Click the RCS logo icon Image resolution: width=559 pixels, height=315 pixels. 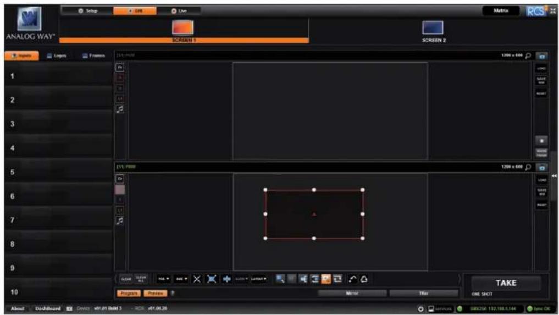(x=536, y=11)
